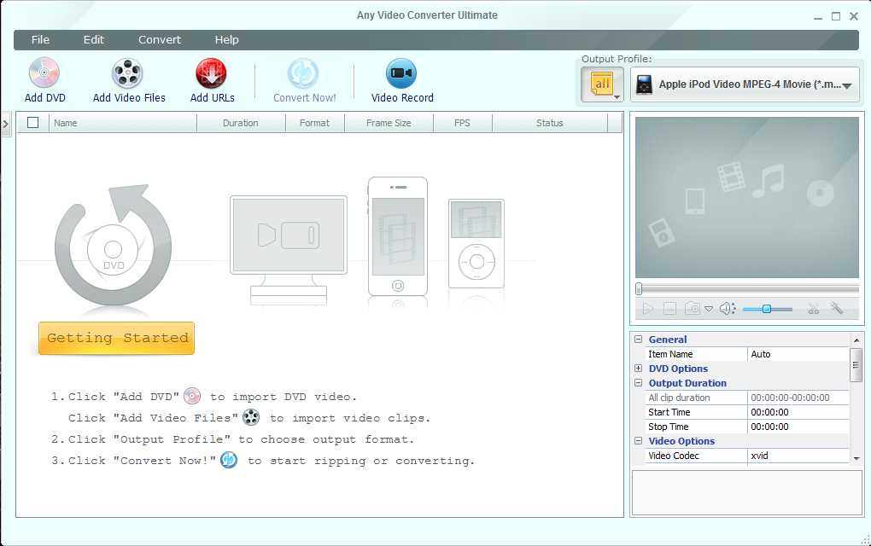Sort by the Format column header

(x=315, y=123)
